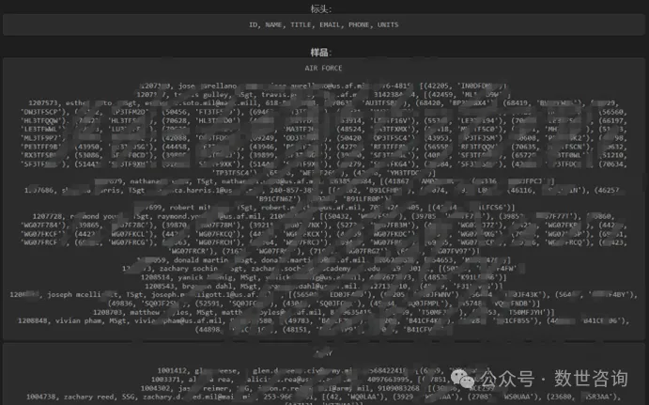Screen dimensions: 649x405
Task: Click the sample row starting with '1208703'
Action: 324,312
